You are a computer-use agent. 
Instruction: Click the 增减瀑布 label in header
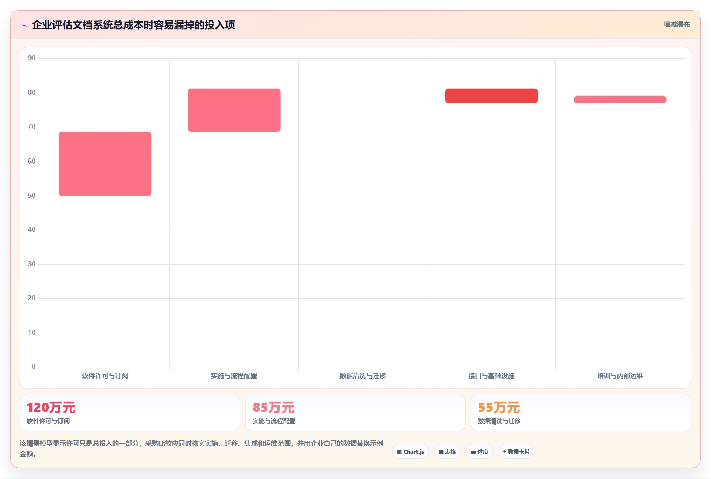(676, 24)
